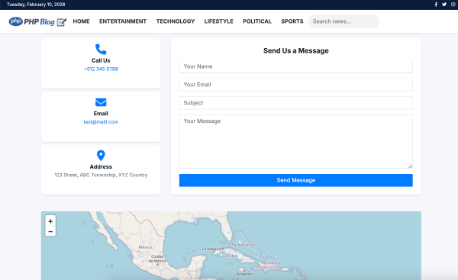This screenshot has width=458, height=280.
Task: Select the 'Send Us a Message' heading
Action: (296, 51)
